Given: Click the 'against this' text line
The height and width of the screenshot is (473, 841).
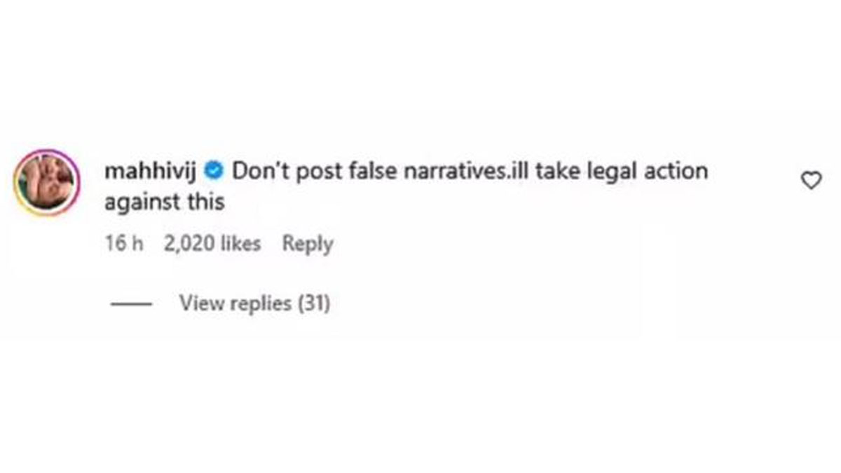Looking at the screenshot, I should pos(164,203).
